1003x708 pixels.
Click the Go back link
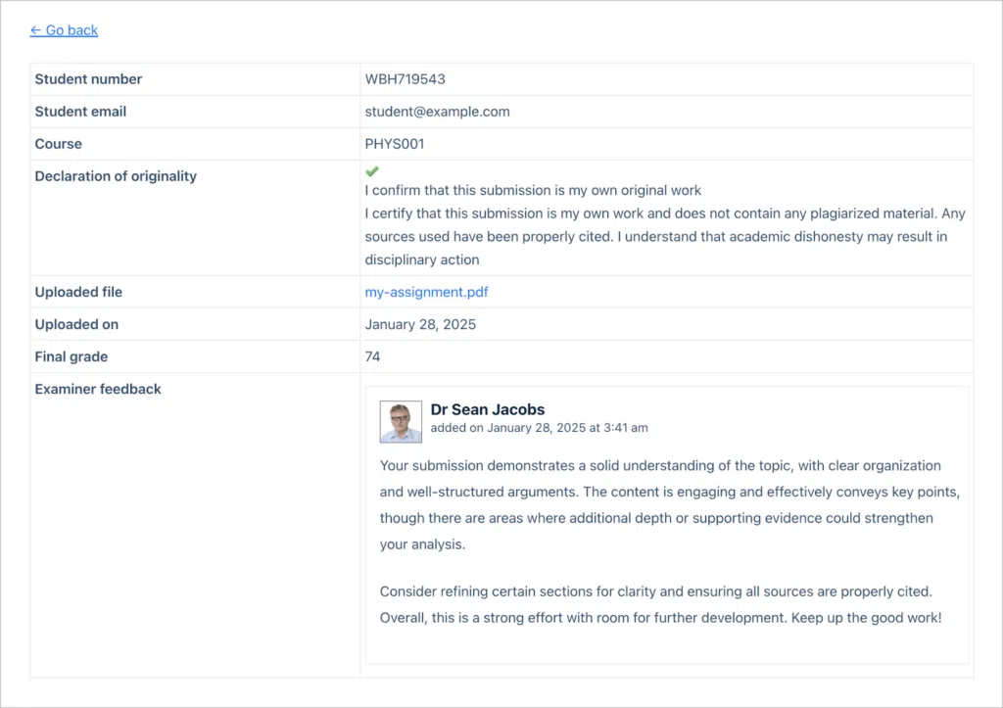pyautogui.click(x=64, y=30)
